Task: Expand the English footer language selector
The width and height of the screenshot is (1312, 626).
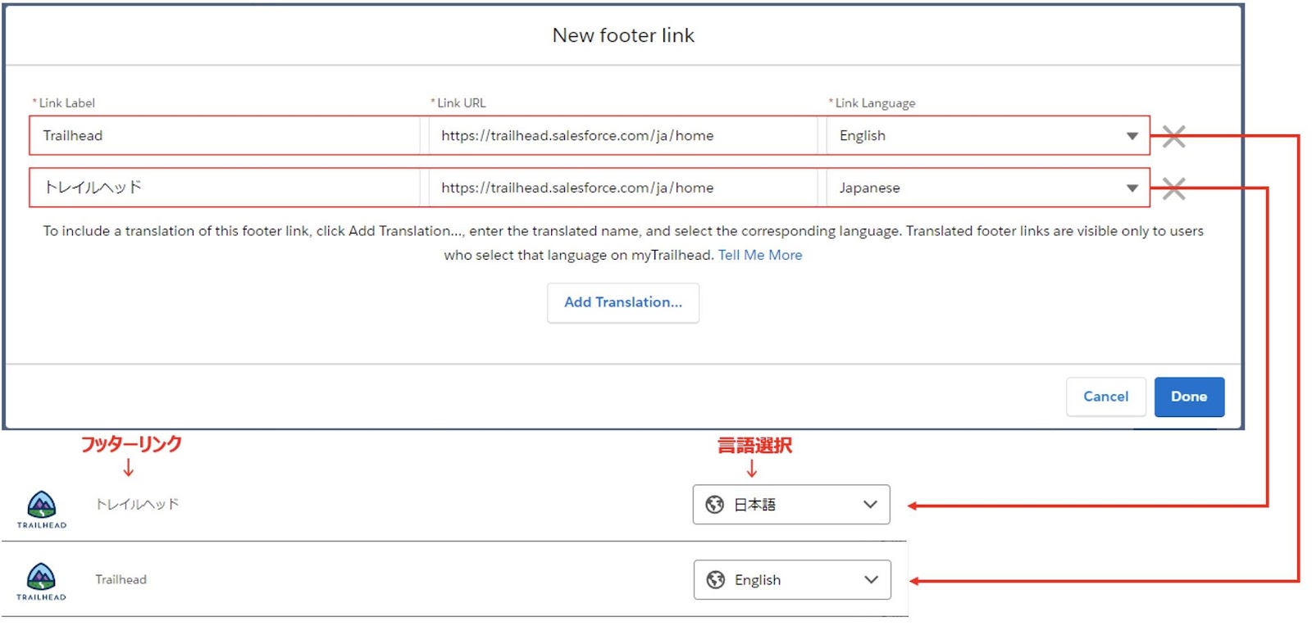Action: [x=792, y=580]
